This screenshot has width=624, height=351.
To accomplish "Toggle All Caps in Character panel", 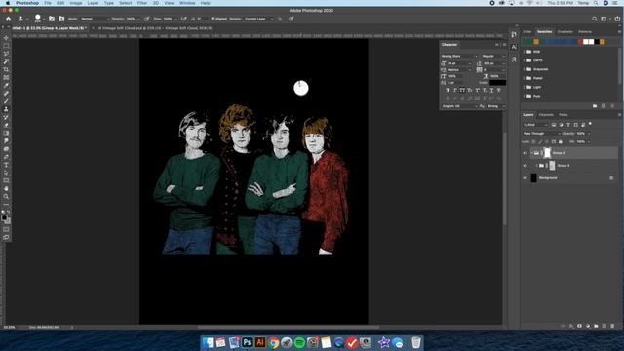I will coord(462,91).
